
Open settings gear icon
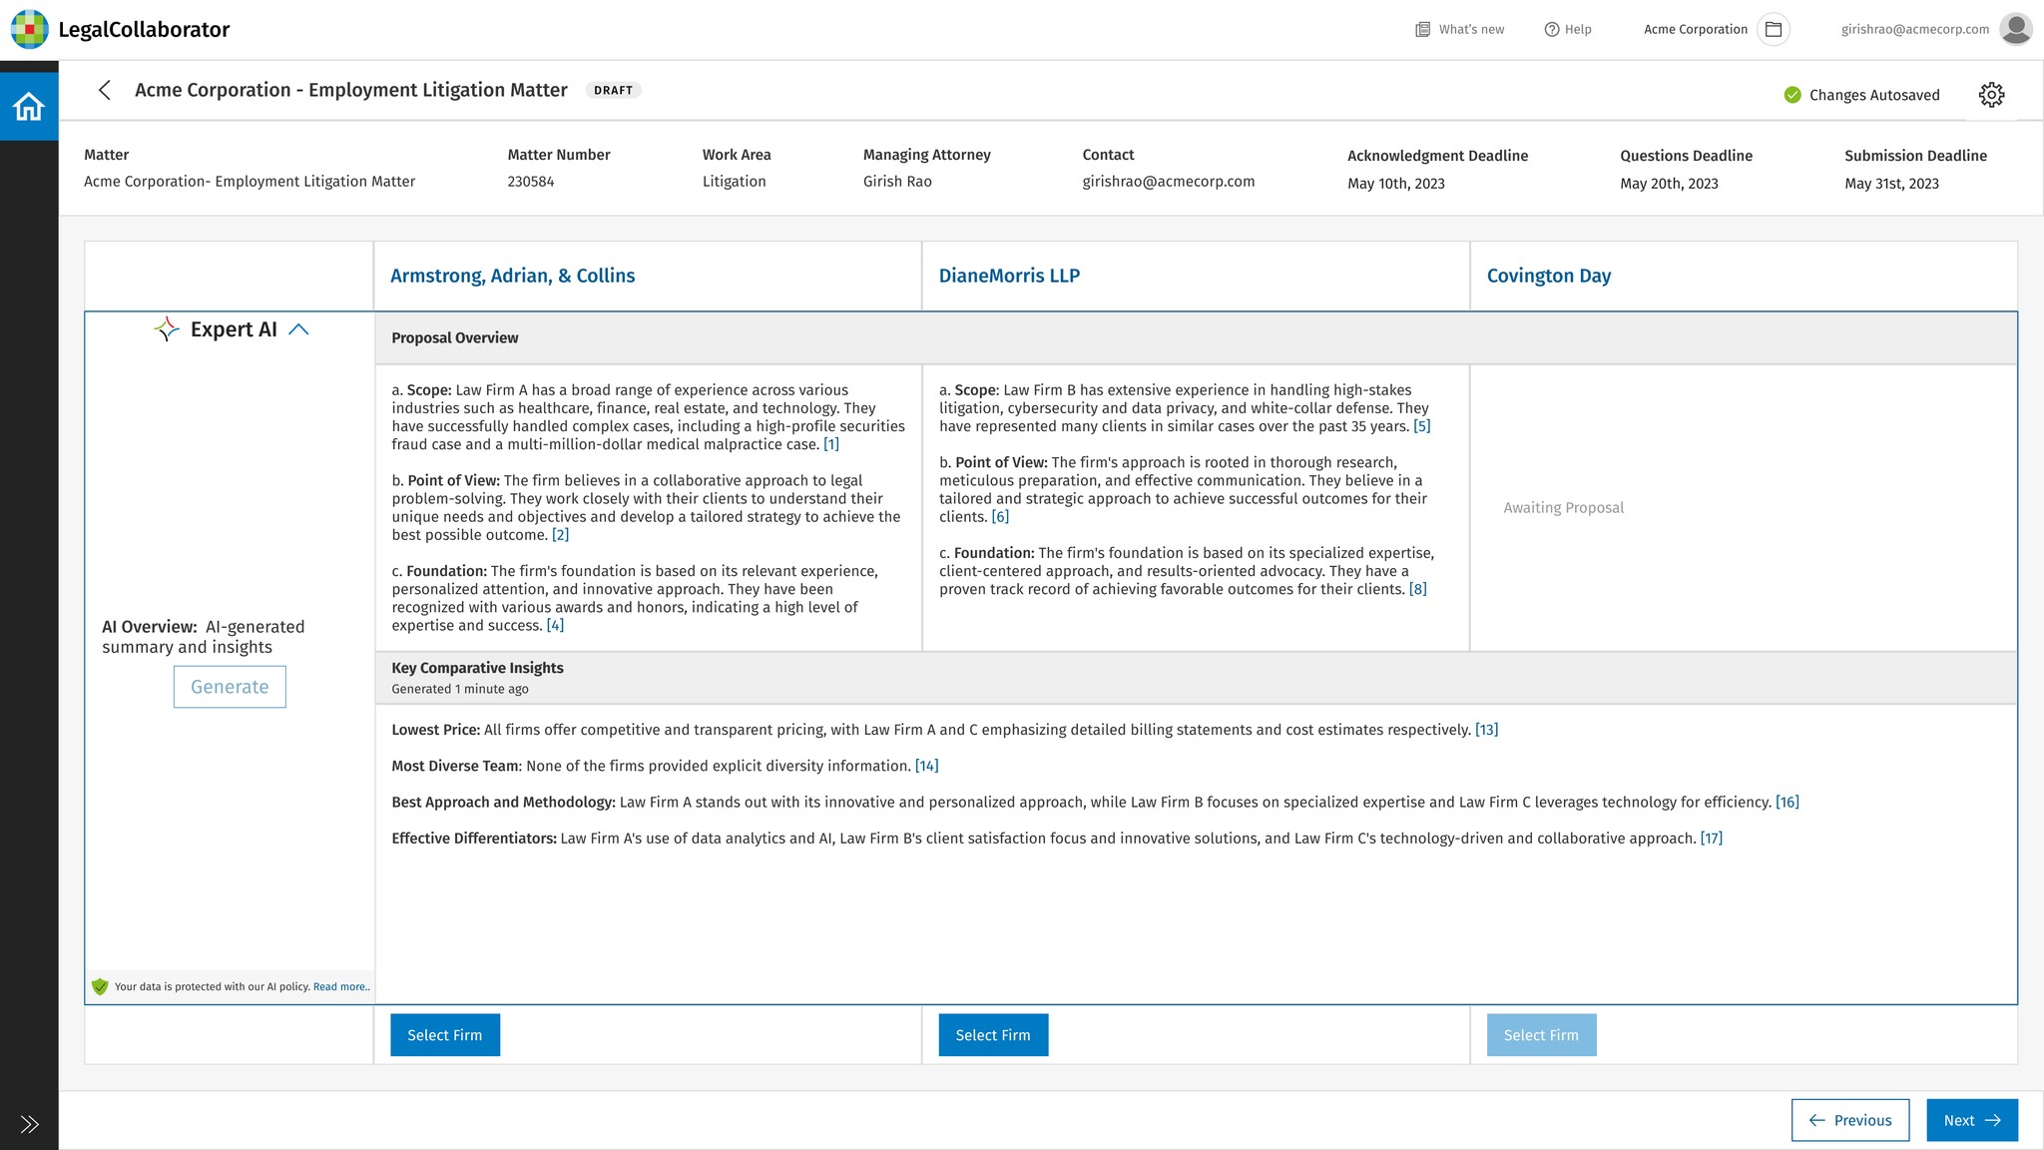[x=1991, y=95]
